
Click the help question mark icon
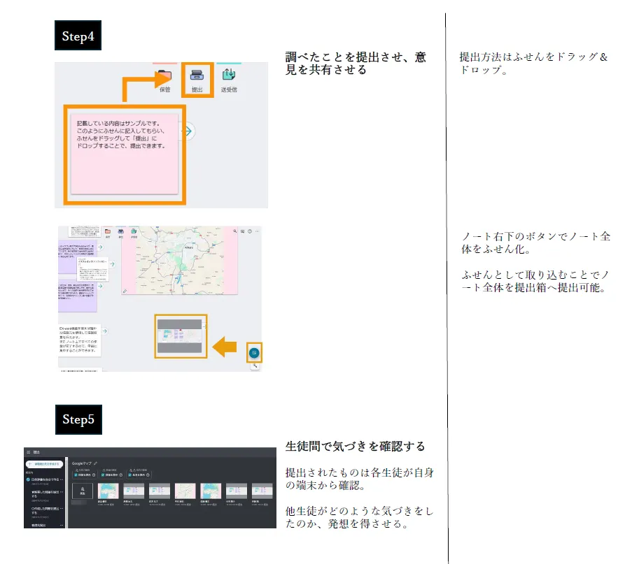249,231
